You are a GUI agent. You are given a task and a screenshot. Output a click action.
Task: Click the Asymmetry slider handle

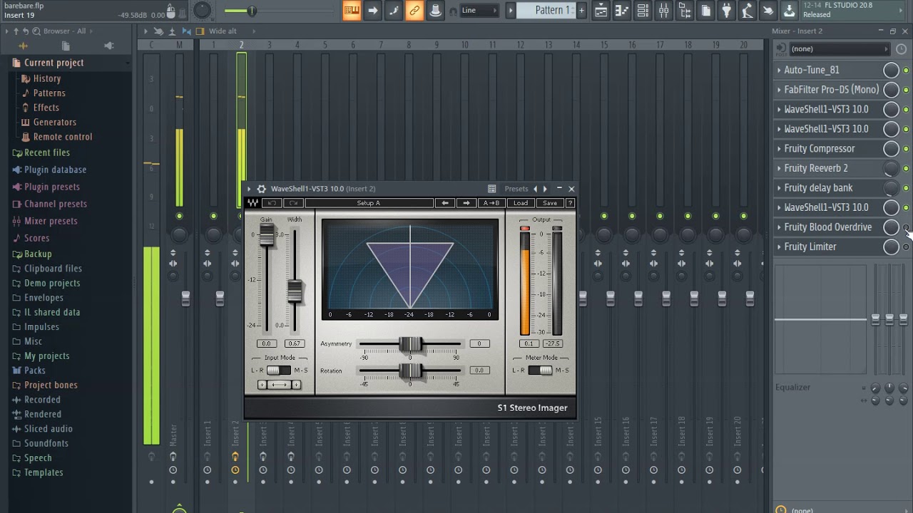410,344
